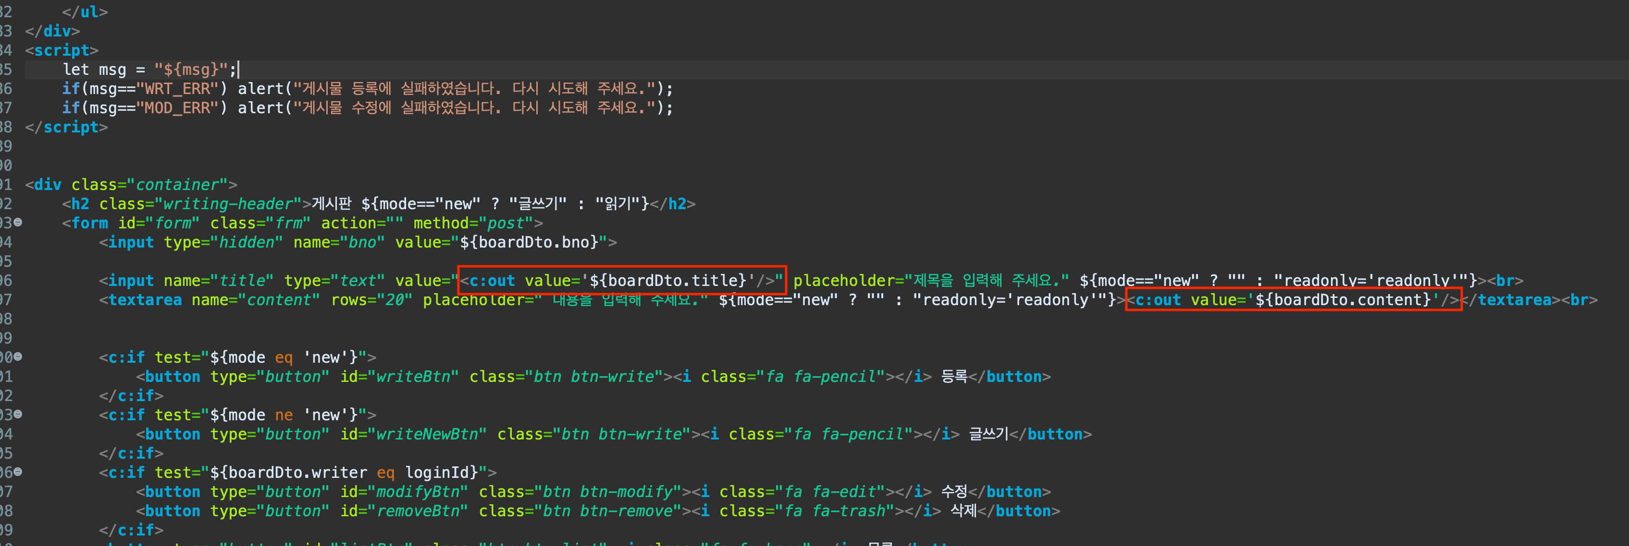Collapse the form element fold marker
1629x546 pixels.
coord(18,222)
